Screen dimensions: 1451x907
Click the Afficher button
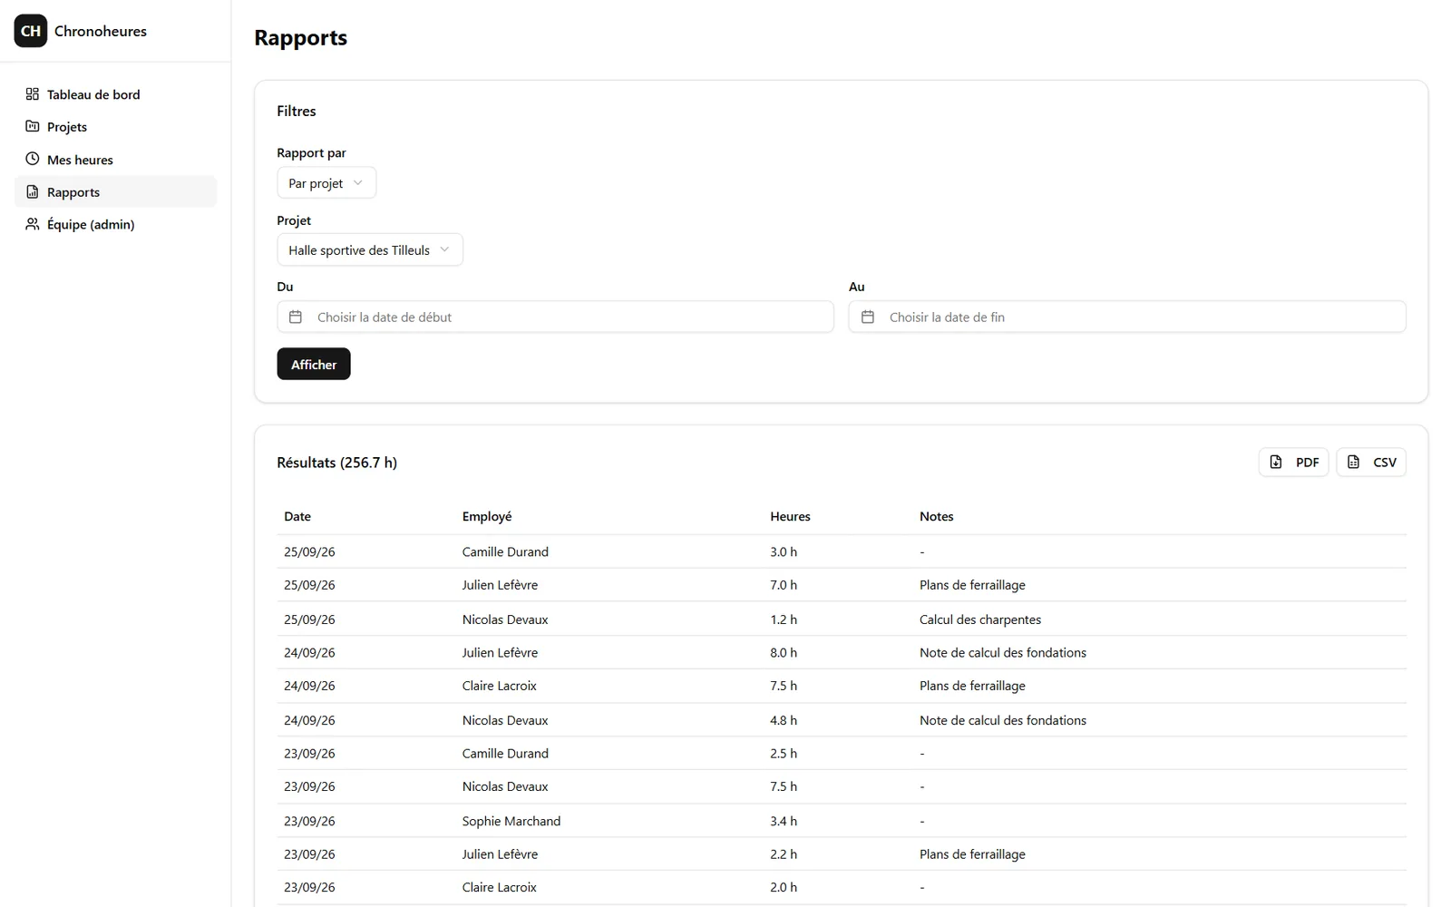point(314,365)
